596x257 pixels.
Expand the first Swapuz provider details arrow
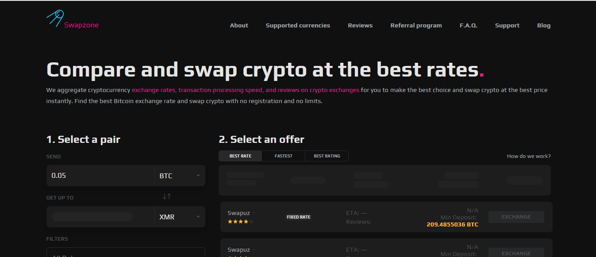254,214
